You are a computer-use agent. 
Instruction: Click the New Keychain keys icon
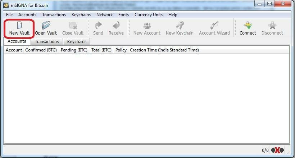[x=180, y=25]
